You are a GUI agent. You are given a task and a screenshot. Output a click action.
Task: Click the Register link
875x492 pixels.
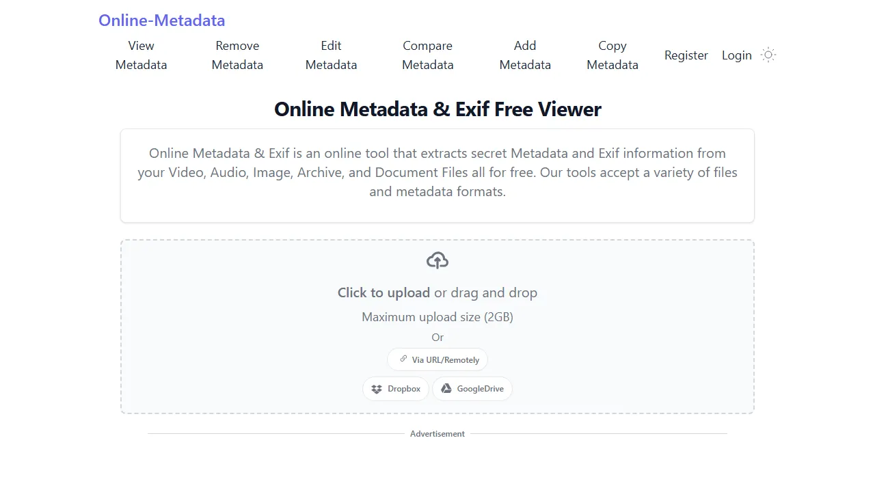pos(686,55)
